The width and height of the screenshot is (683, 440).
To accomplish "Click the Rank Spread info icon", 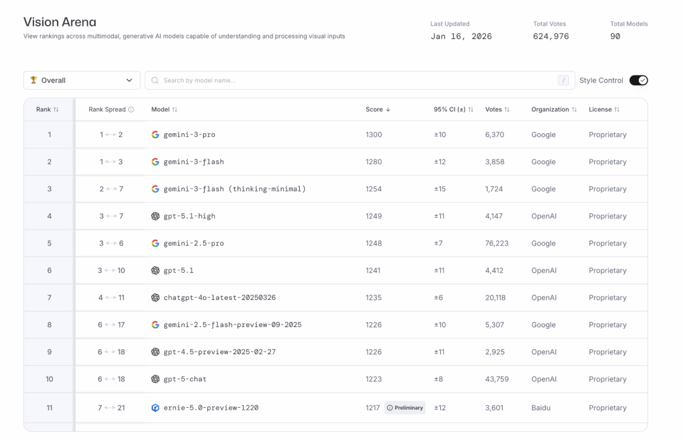I will click(x=131, y=110).
